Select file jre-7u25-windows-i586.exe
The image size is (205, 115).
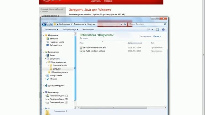tap(94, 48)
